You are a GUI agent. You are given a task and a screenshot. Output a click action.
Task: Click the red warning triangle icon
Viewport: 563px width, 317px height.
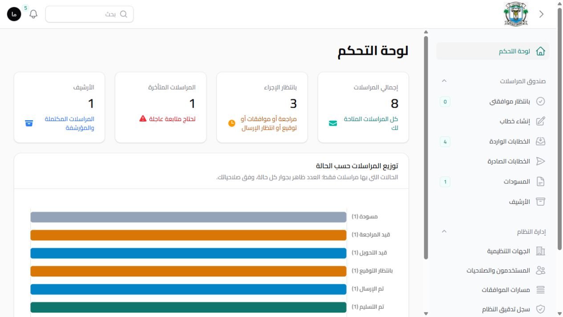[x=143, y=119]
